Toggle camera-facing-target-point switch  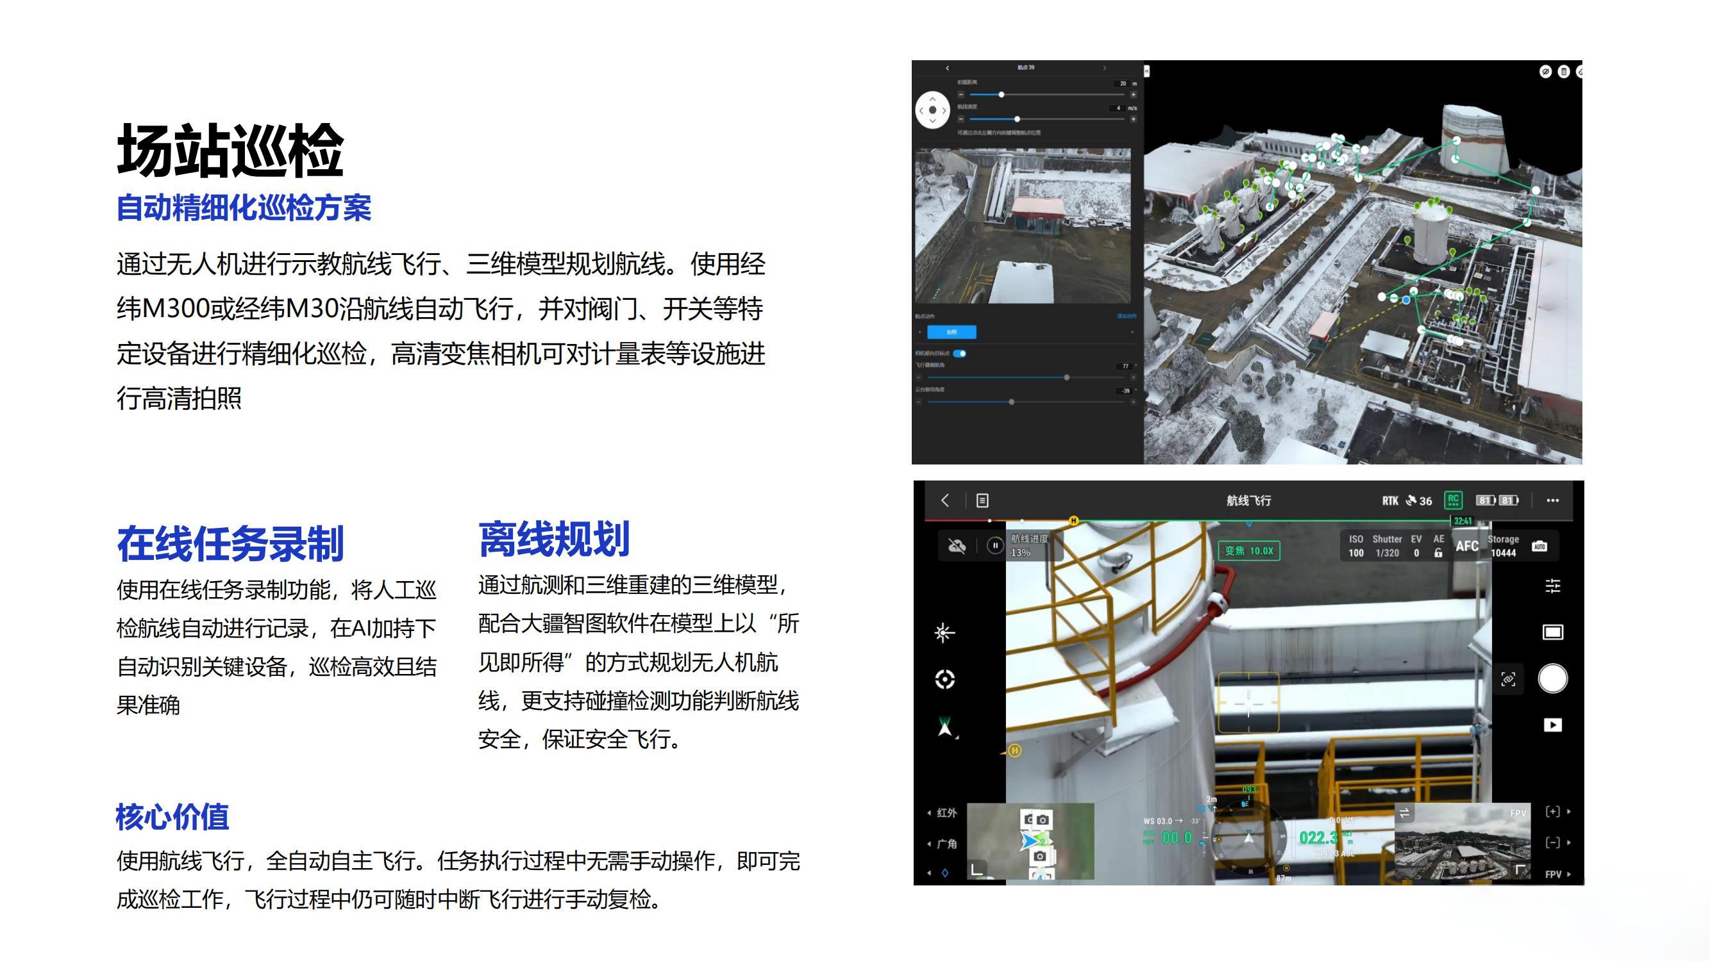pyautogui.click(x=960, y=354)
